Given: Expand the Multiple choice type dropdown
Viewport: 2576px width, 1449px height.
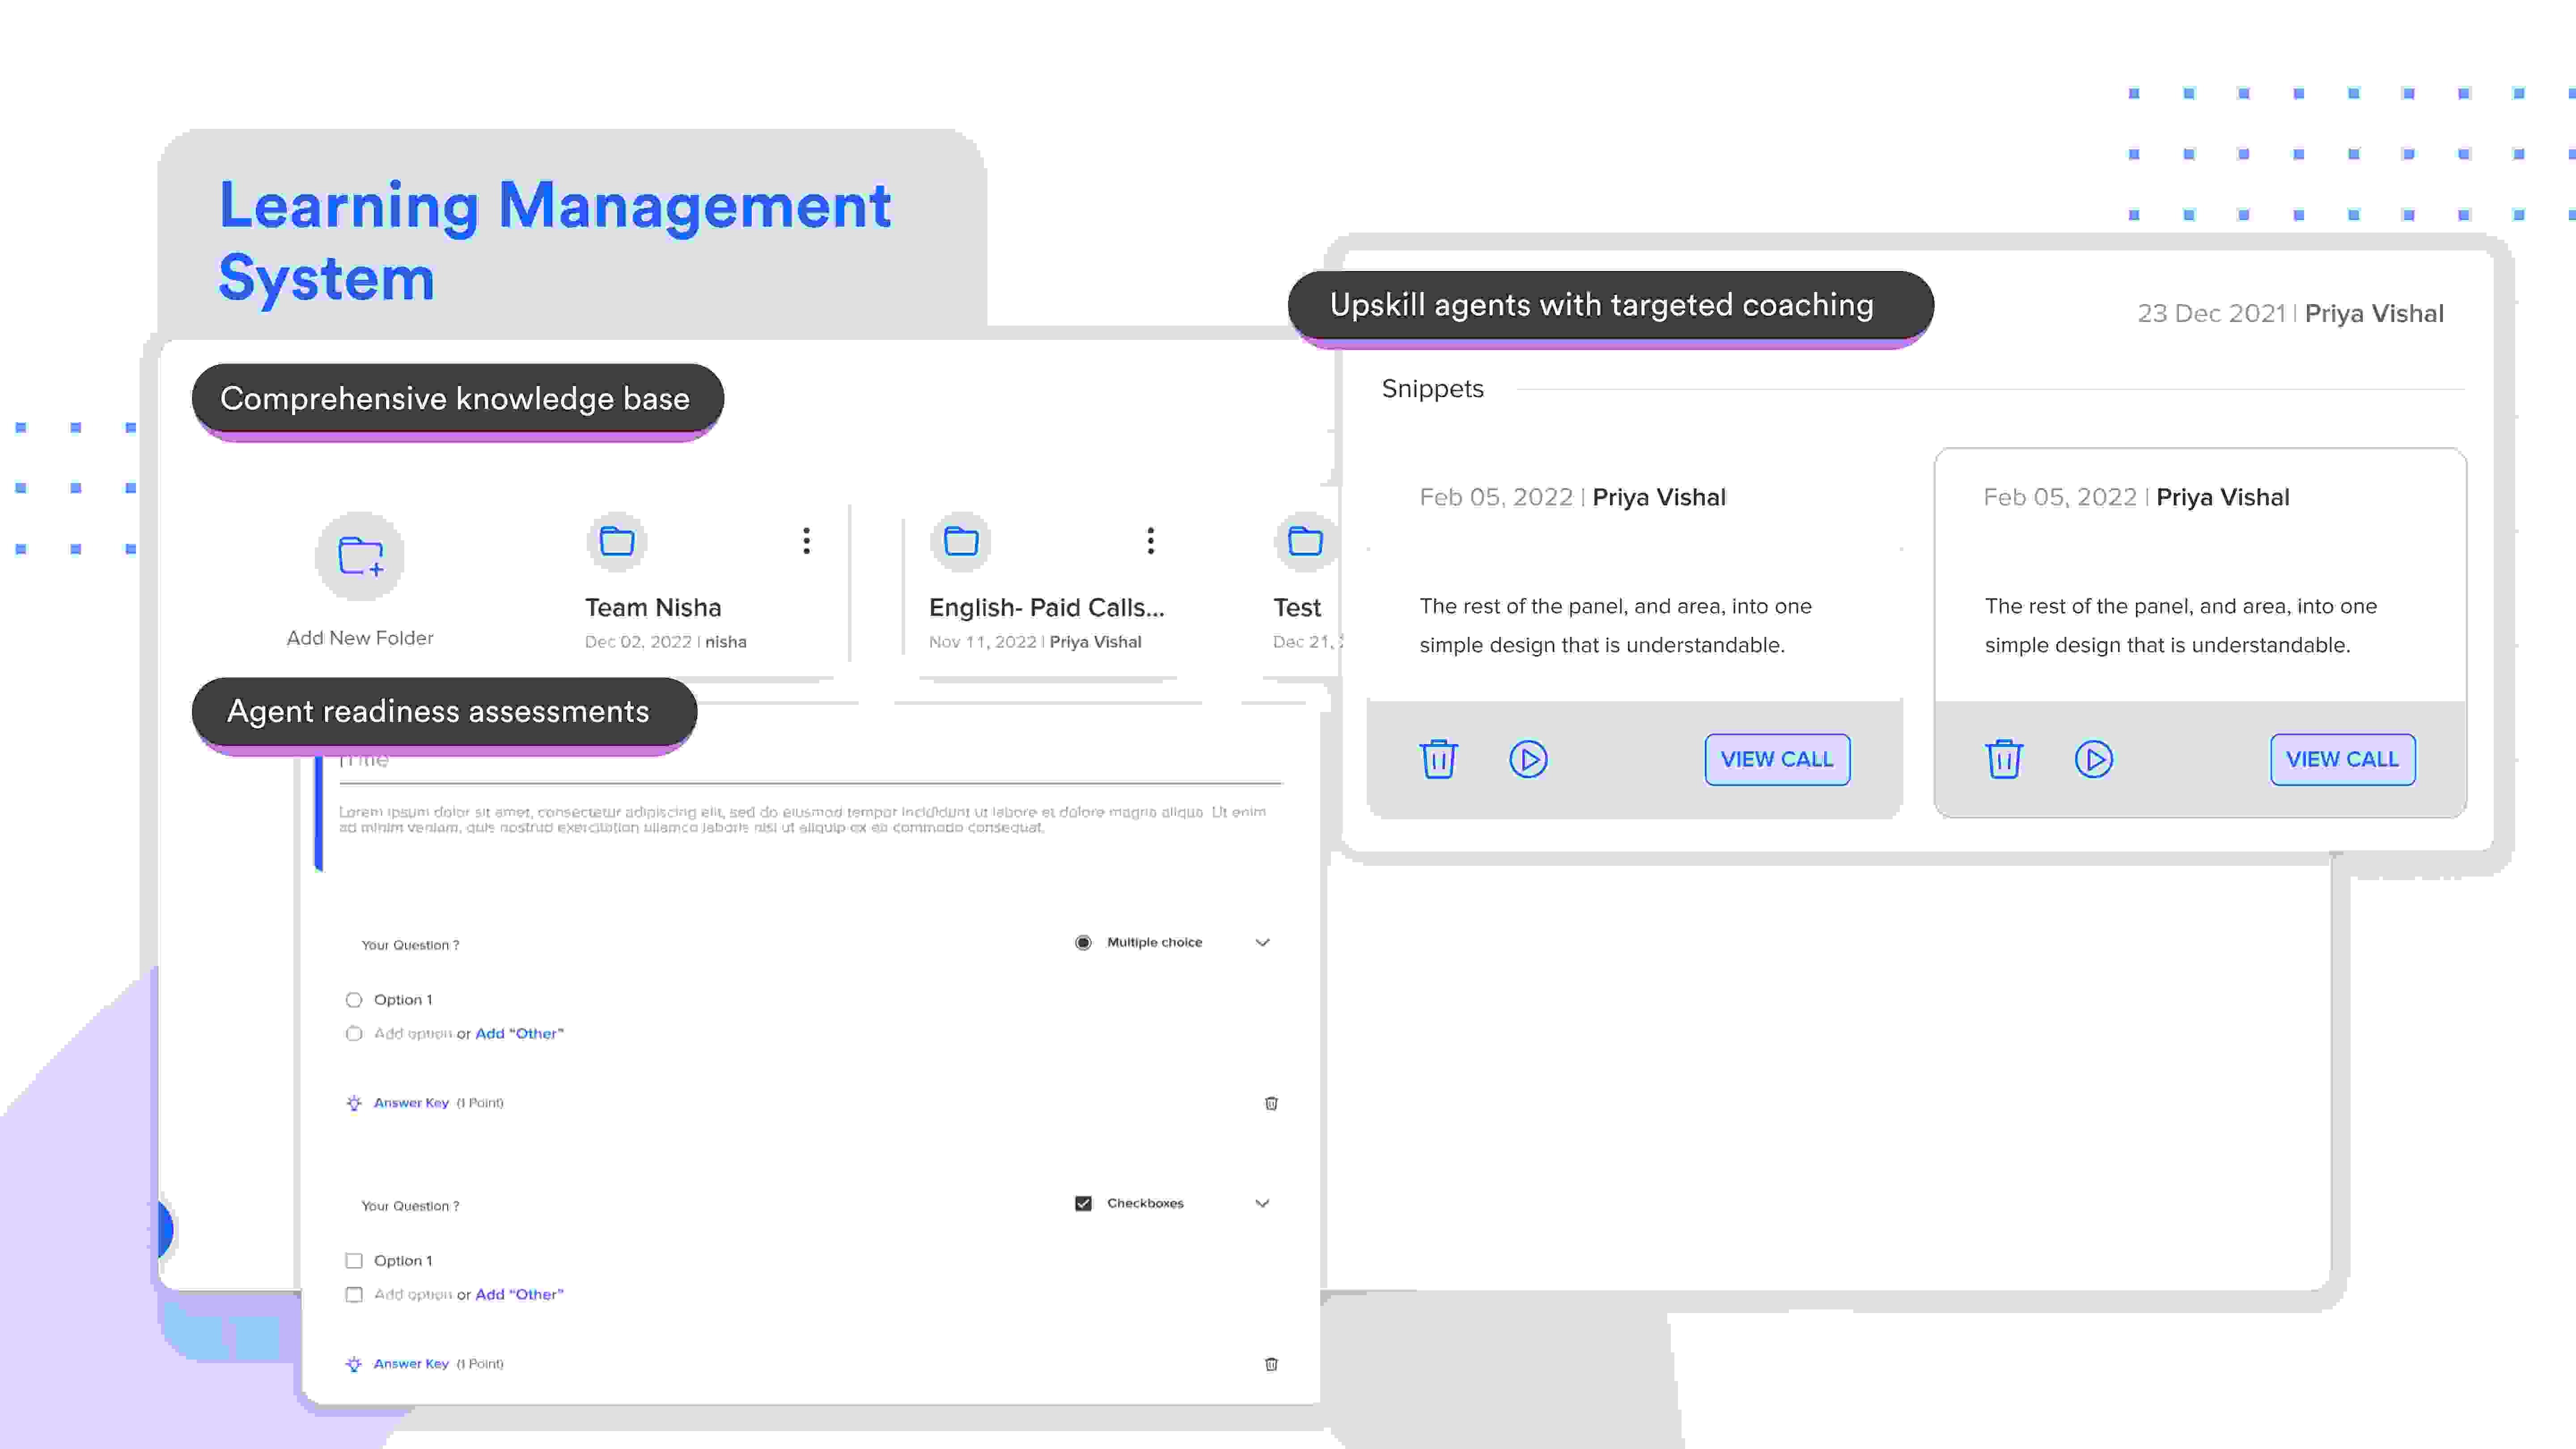Looking at the screenshot, I should click(1262, 941).
